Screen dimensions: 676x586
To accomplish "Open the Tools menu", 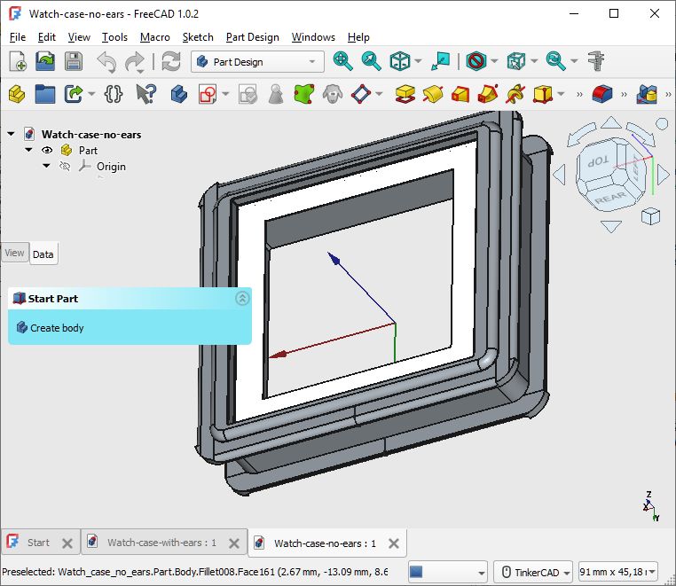I will pyautogui.click(x=114, y=37).
